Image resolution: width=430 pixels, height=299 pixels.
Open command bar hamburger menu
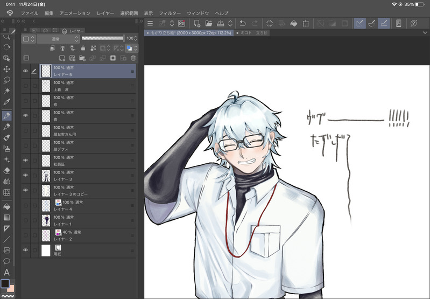pyautogui.click(x=150, y=23)
